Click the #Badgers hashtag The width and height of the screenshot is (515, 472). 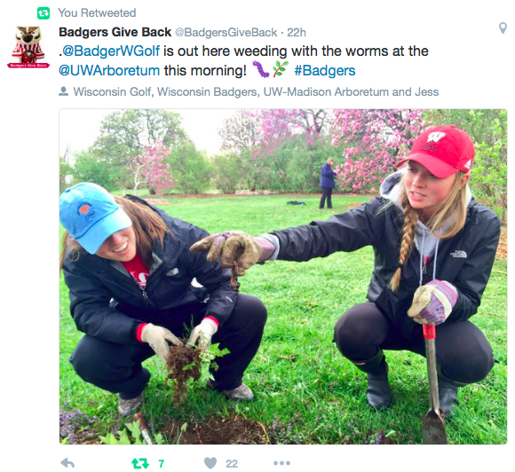pos(324,71)
